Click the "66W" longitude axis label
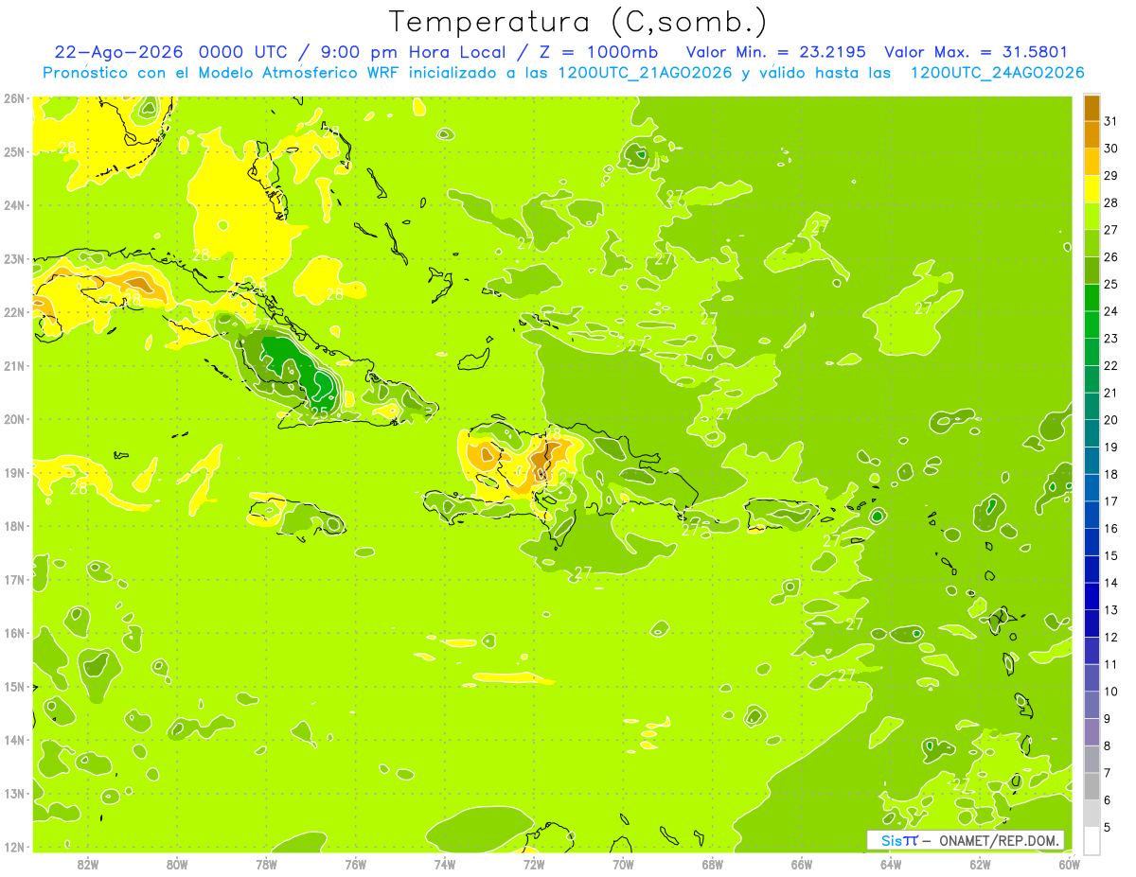Image resolution: width=1136 pixels, height=877 pixels. coord(802,864)
